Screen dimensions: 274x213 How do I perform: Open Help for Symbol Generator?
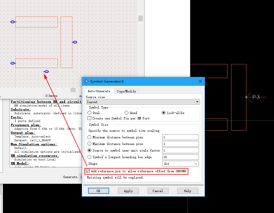[x=188, y=191]
